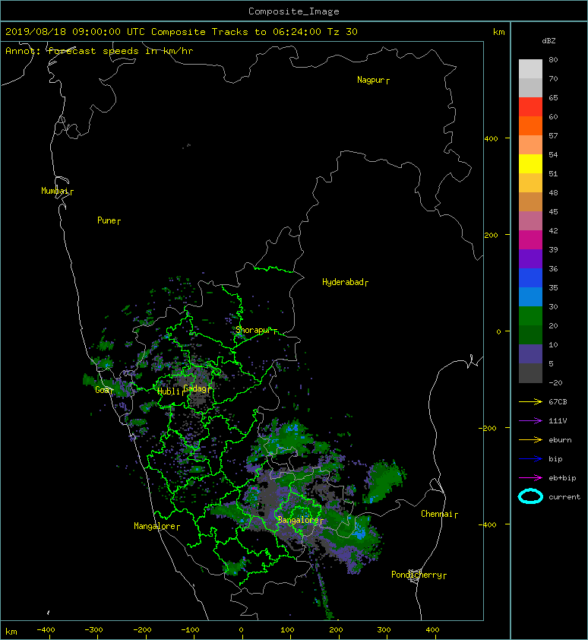This screenshot has width=588, height=640.
Task: Pick the 60 dBZ dark orange swatch
Action: pyautogui.click(x=530, y=125)
